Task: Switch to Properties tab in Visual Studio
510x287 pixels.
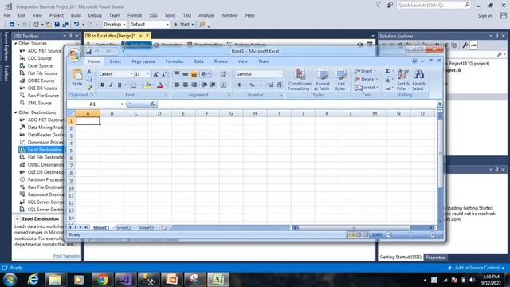Action: tap(436, 258)
